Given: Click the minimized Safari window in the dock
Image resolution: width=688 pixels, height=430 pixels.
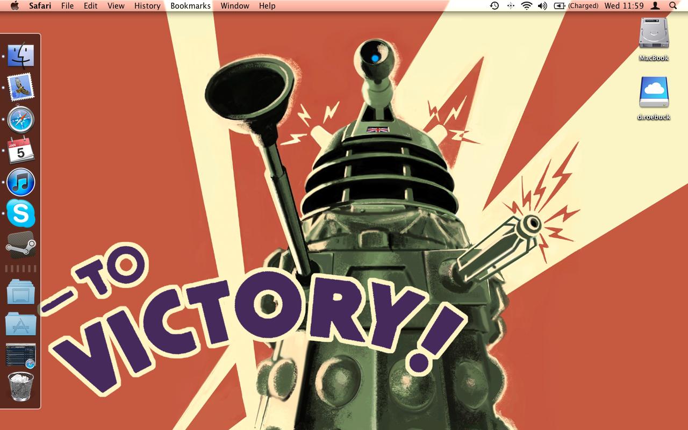Looking at the screenshot, I should tap(21, 356).
